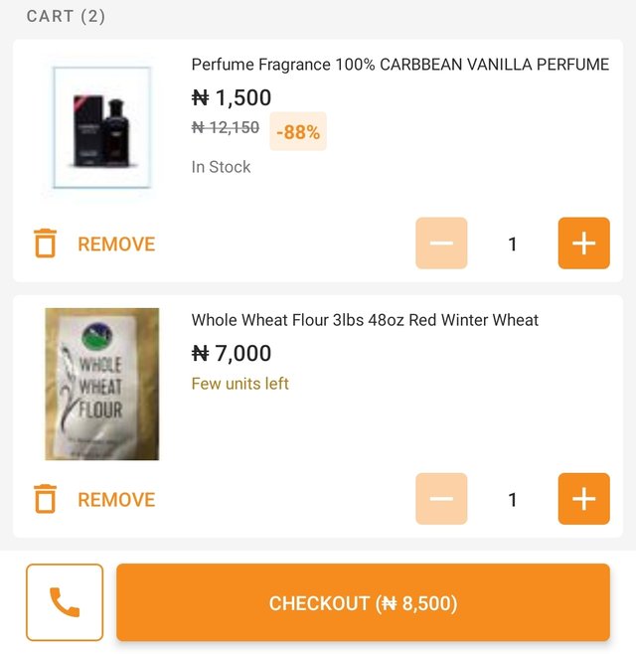The width and height of the screenshot is (636, 654).
Task: Add one more Whole Wheat Flour unit
Action: 584,499
